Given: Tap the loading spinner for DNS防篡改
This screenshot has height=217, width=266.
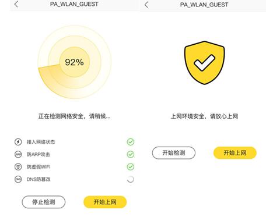Looking at the screenshot, I should pos(131,179).
